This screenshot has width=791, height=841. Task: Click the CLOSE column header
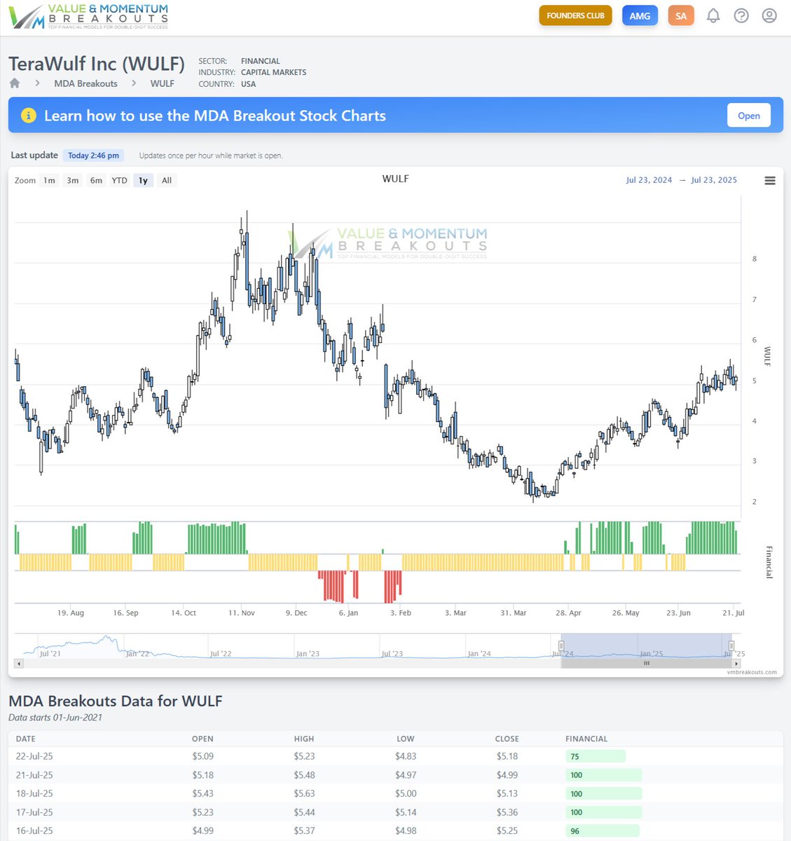point(507,739)
